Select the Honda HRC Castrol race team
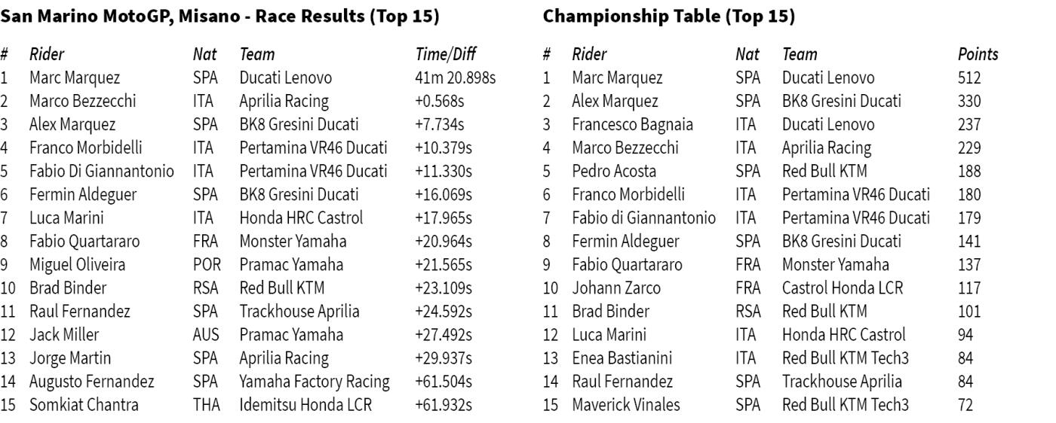 301,218
